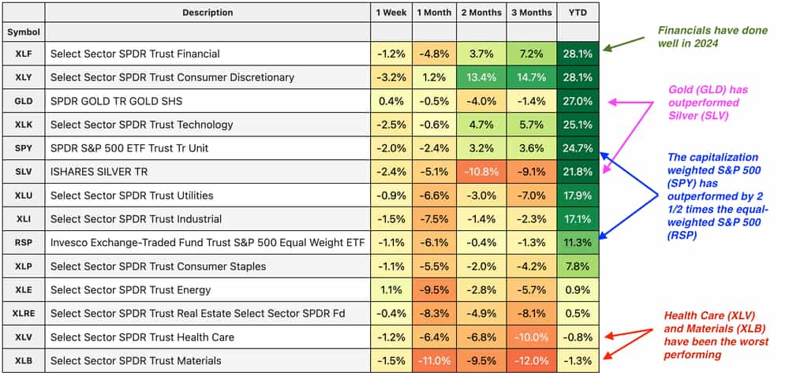
Task: Click the Description column header
Action: pyautogui.click(x=208, y=13)
